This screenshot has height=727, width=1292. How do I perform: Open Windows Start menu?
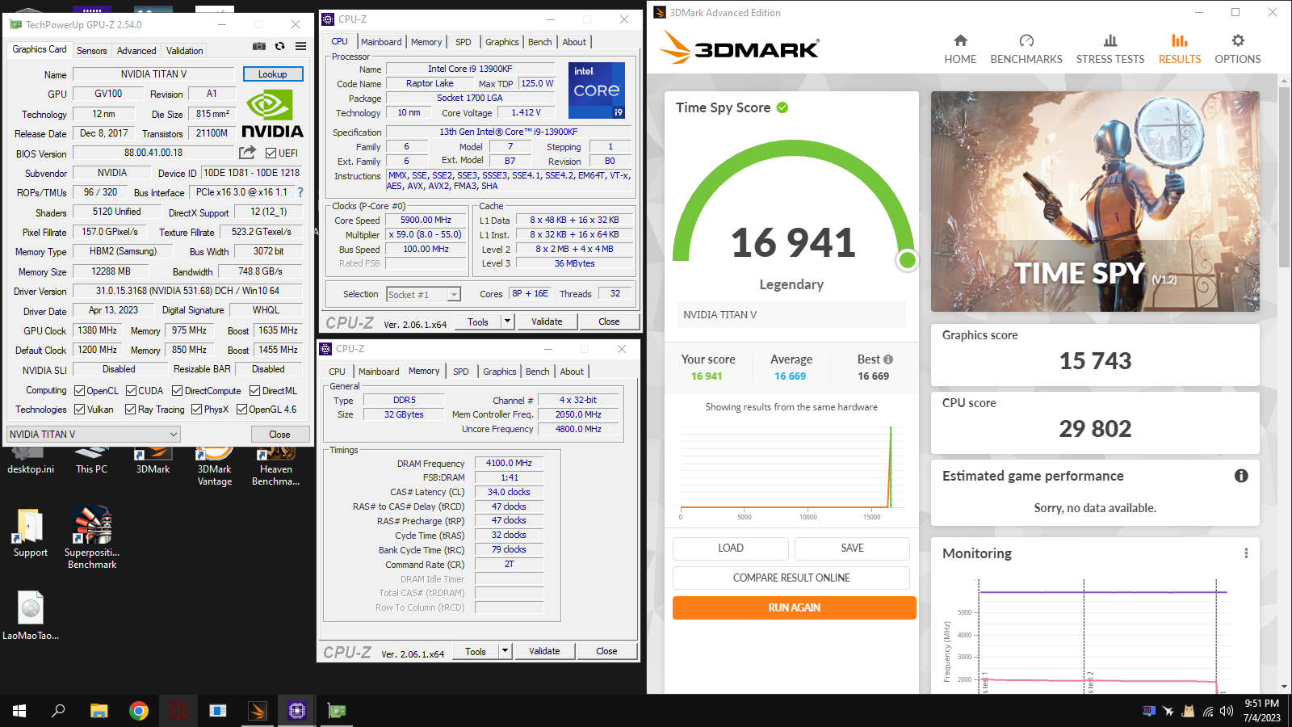click(19, 711)
